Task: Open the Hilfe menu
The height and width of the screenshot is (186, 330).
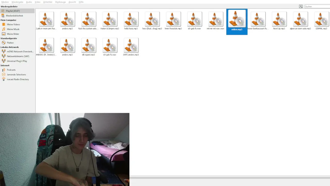Action: coord(81,2)
